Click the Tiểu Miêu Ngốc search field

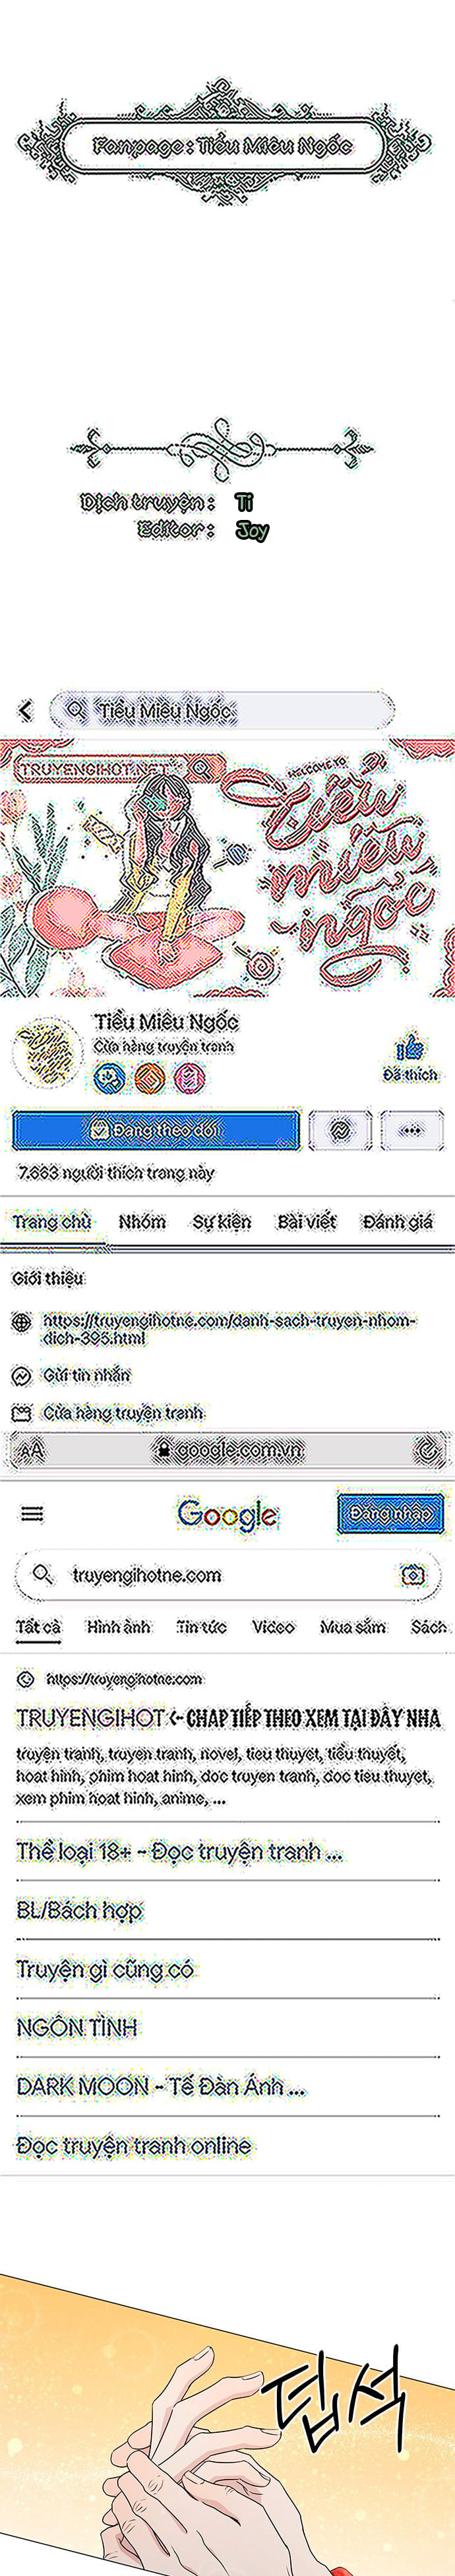coord(222,710)
